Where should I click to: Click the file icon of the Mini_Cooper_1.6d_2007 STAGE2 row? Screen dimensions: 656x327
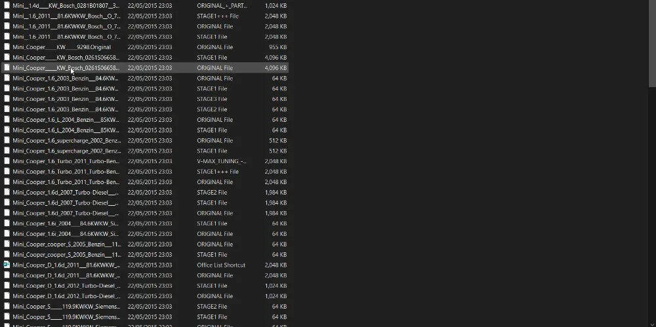coord(7,192)
